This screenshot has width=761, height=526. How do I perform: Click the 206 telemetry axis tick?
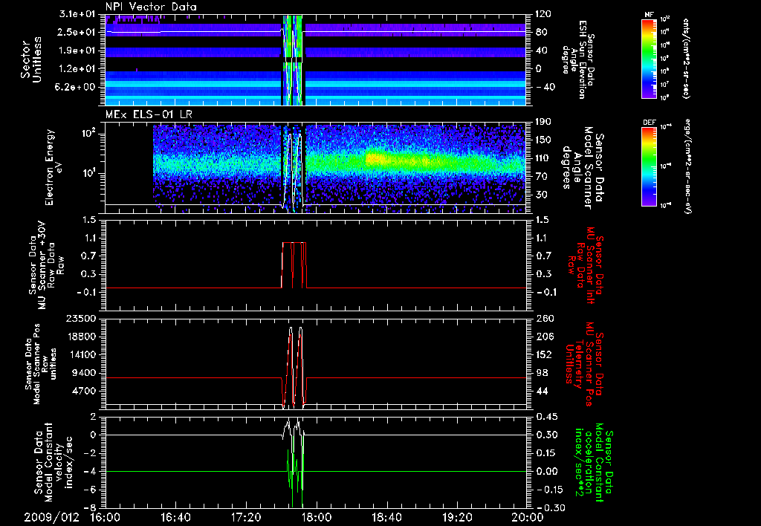(x=544, y=337)
